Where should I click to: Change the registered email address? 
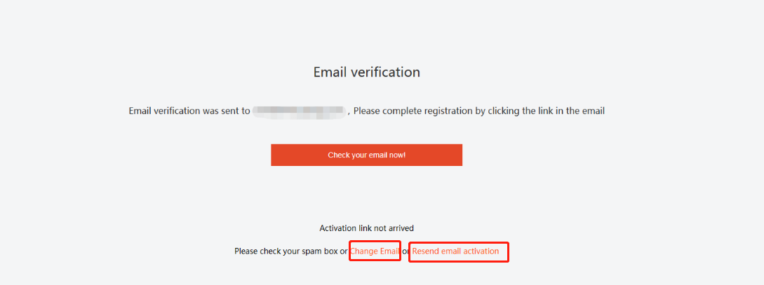(x=375, y=251)
